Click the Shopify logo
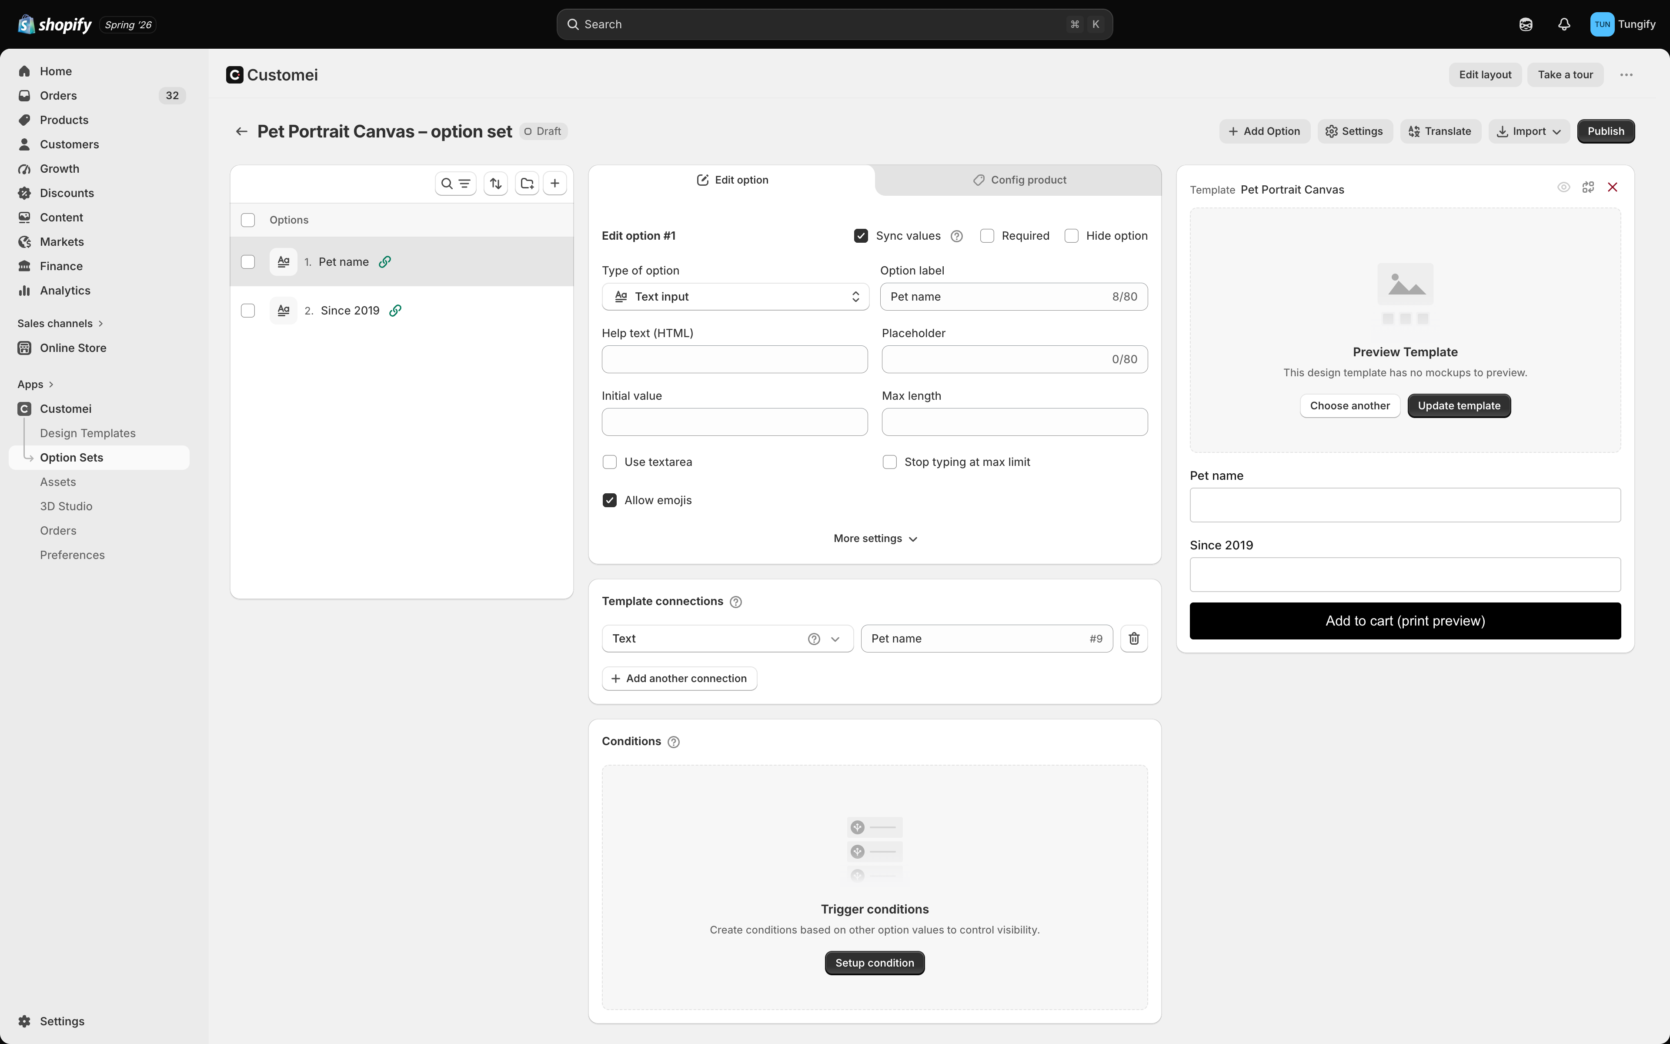Viewport: 1670px width, 1044px height. click(54, 24)
